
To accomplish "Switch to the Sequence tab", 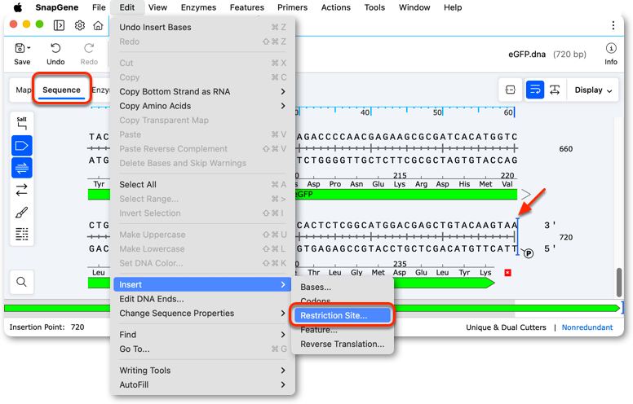I will (61, 90).
